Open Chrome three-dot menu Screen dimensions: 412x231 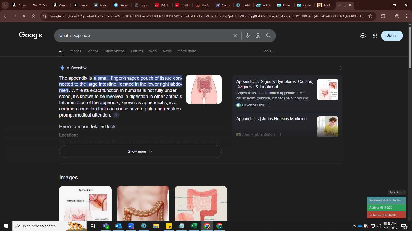click(406, 16)
